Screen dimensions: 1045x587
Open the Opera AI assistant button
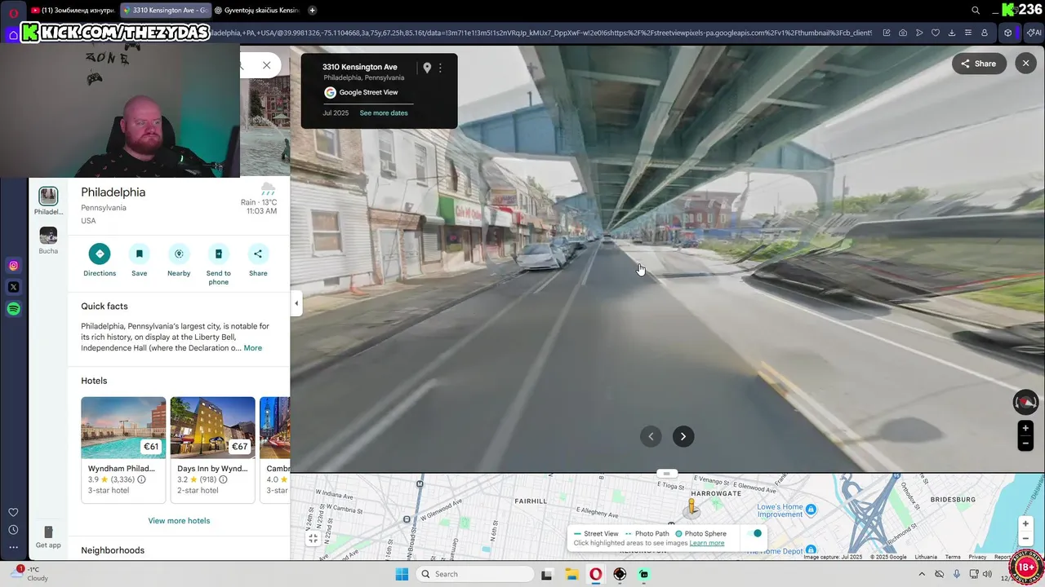[x=1034, y=33]
